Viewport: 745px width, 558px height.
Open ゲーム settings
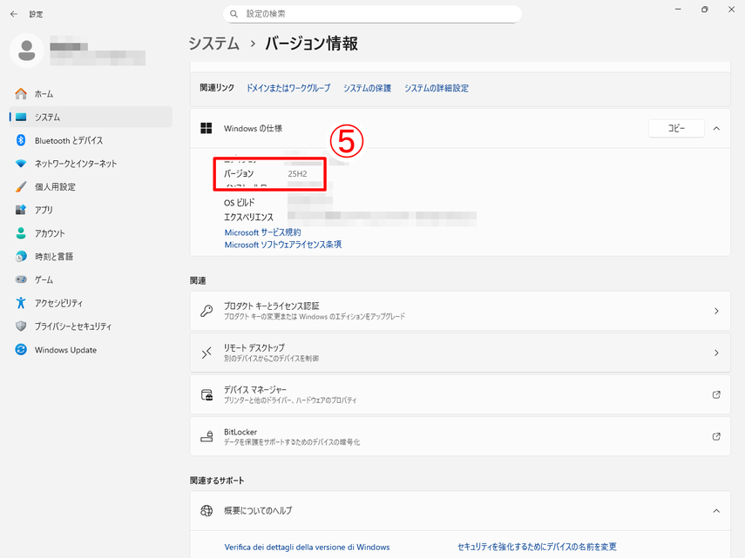coord(91,279)
